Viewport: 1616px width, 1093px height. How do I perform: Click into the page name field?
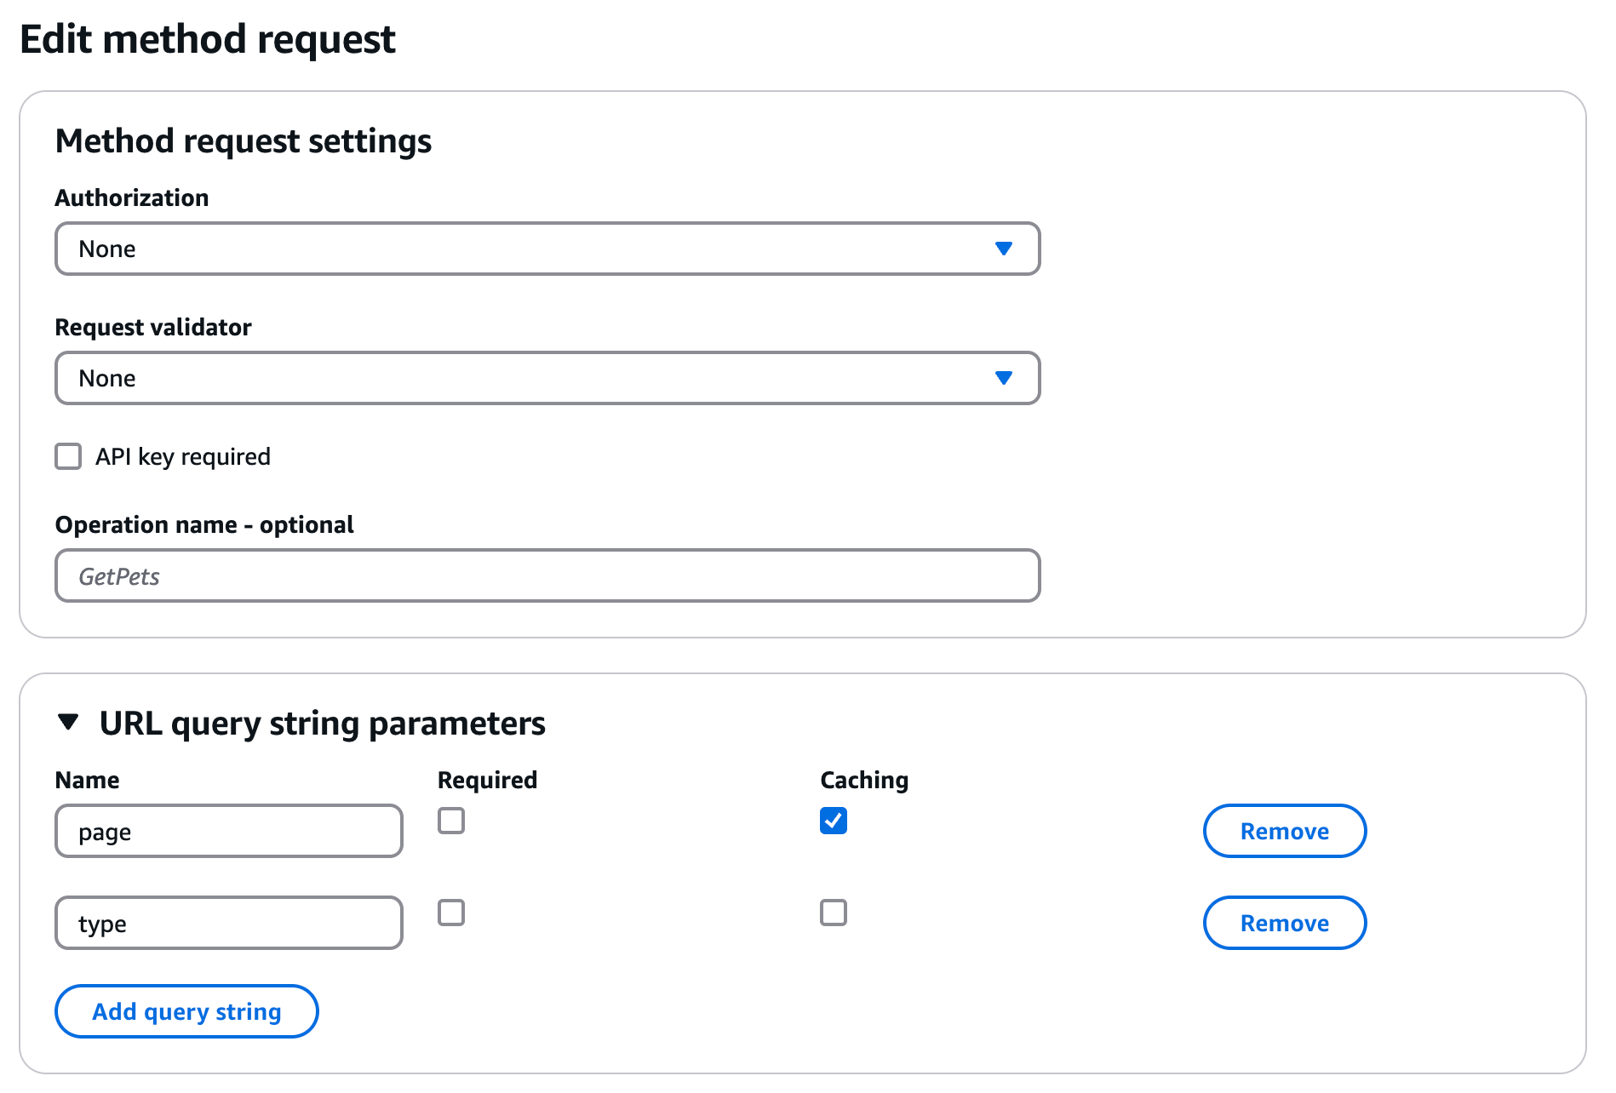tap(228, 831)
